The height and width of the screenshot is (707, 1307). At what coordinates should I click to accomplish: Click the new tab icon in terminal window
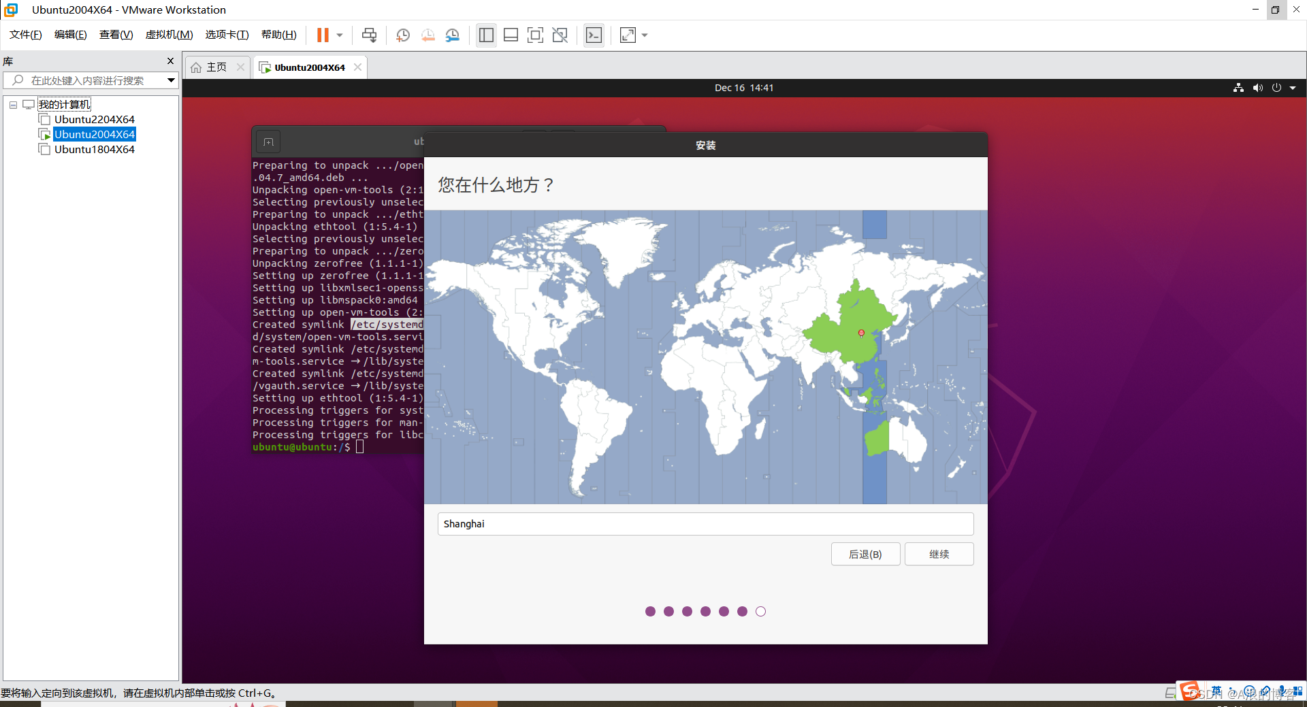coord(268,142)
